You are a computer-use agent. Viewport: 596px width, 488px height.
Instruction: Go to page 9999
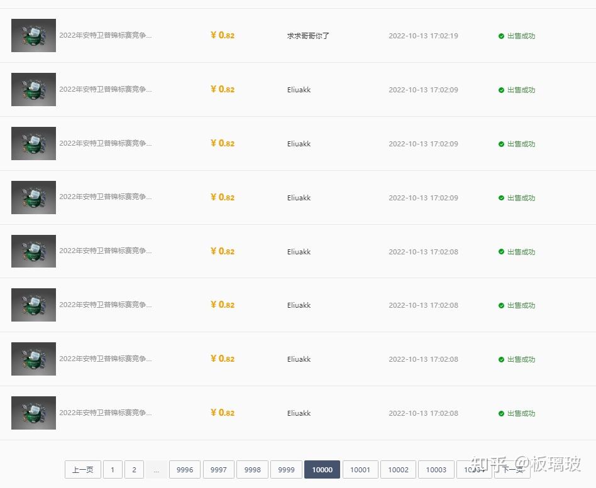tap(286, 469)
